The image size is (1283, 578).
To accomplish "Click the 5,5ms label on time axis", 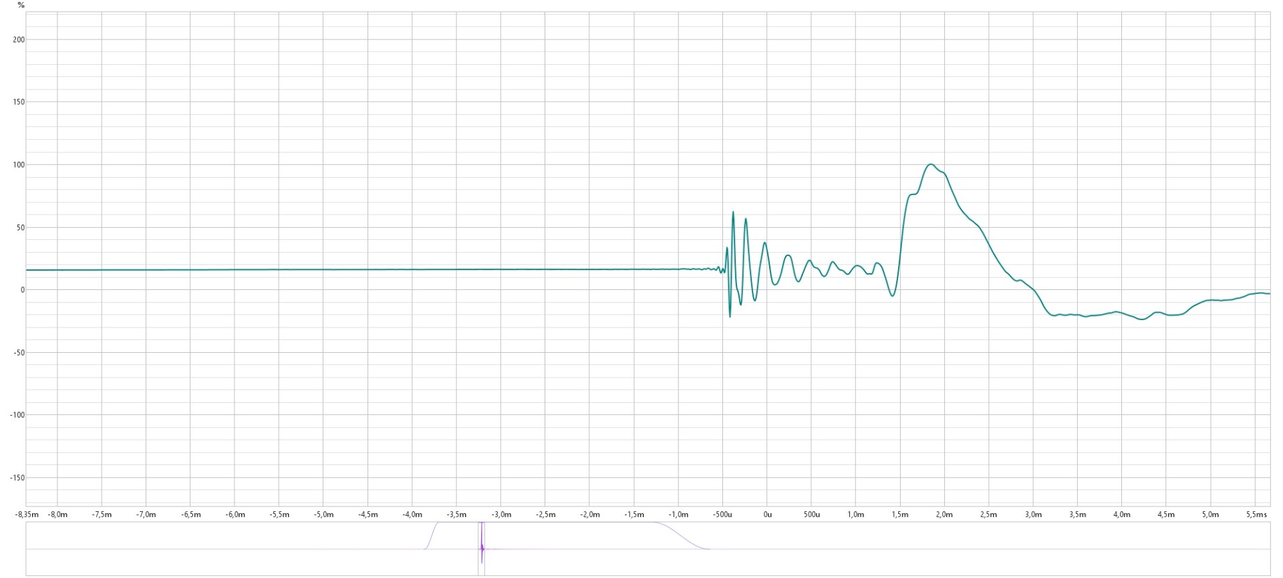I will [1256, 515].
